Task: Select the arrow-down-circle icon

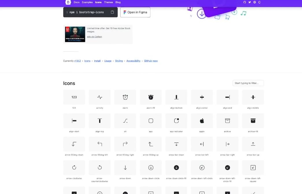Action: coord(151,167)
